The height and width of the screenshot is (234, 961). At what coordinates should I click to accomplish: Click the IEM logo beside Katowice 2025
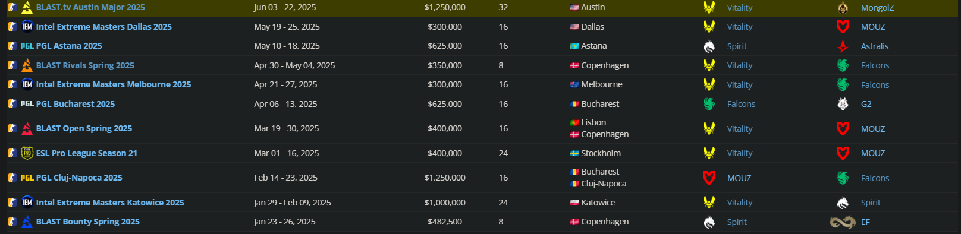(27, 203)
